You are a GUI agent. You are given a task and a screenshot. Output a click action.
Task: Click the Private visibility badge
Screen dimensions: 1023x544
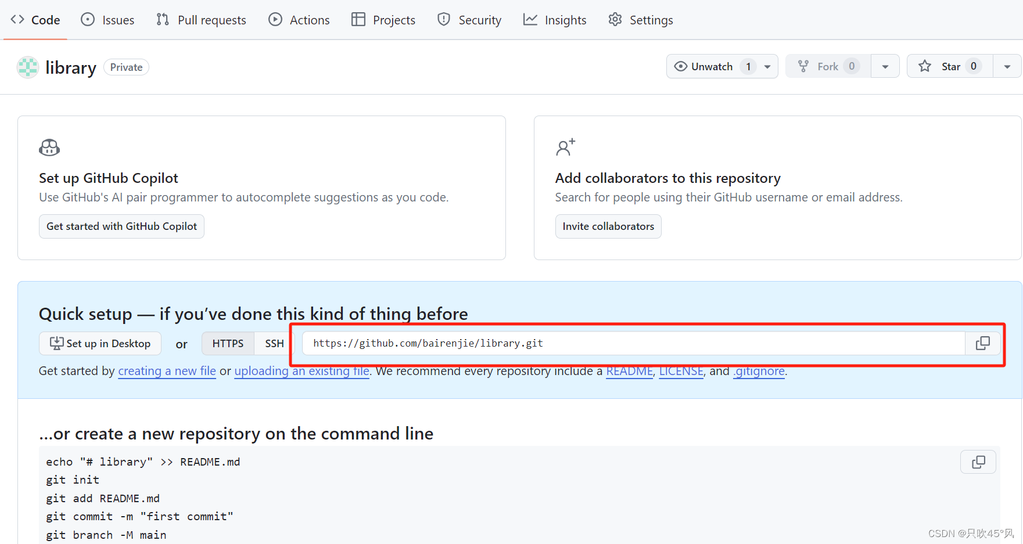point(126,67)
